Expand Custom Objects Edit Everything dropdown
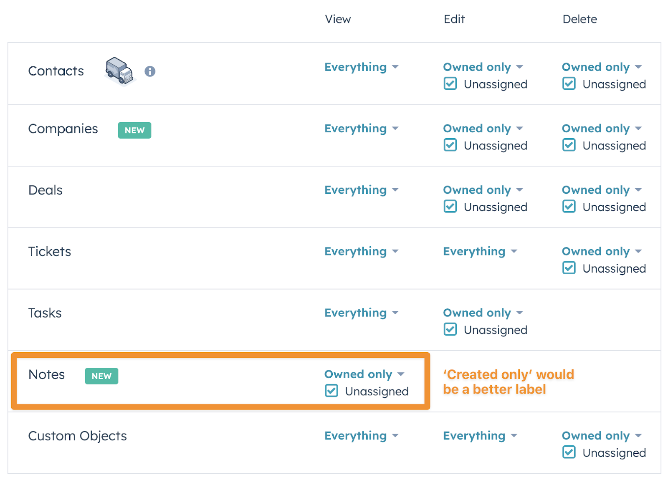This screenshot has width=668, height=480. tap(480, 436)
